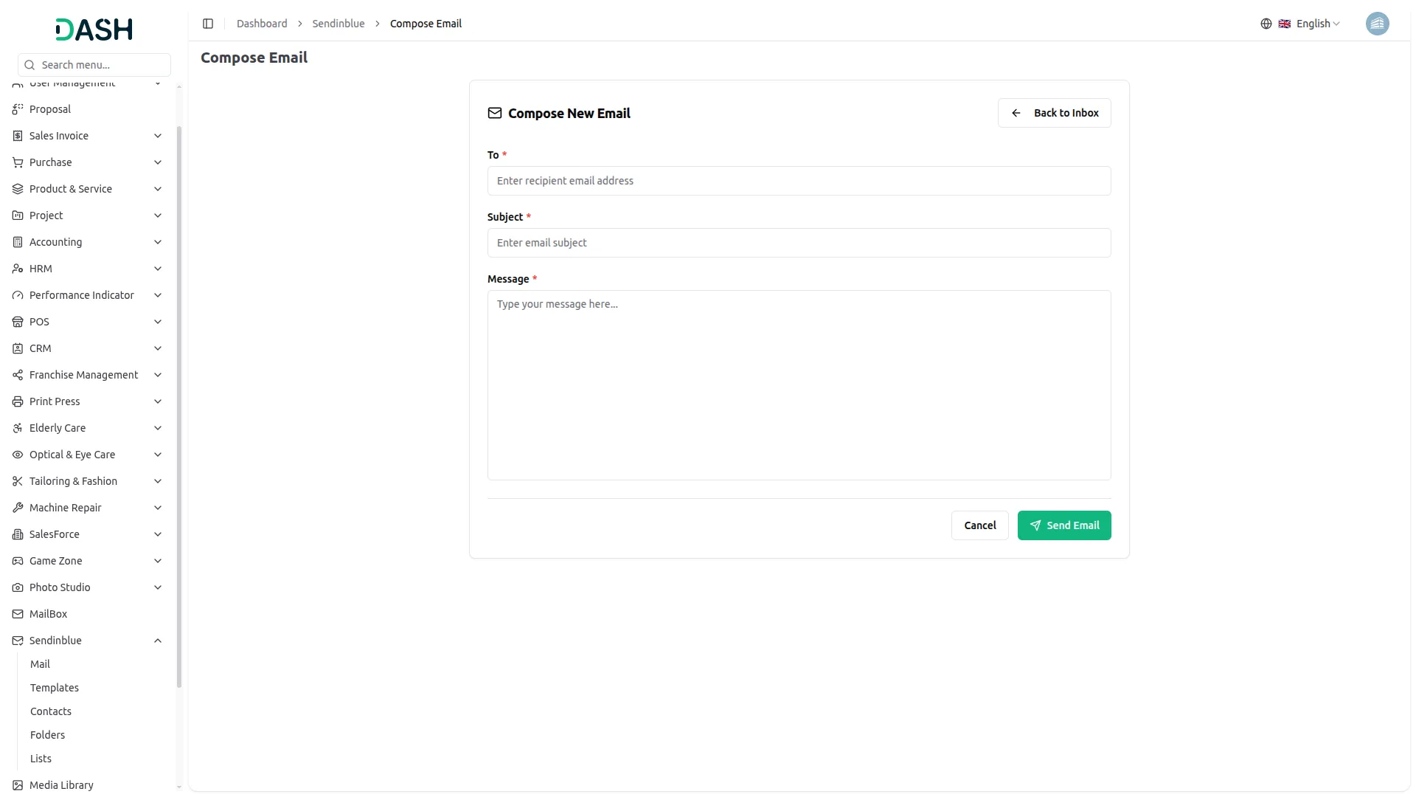Click the user avatar icon

coord(1377,24)
